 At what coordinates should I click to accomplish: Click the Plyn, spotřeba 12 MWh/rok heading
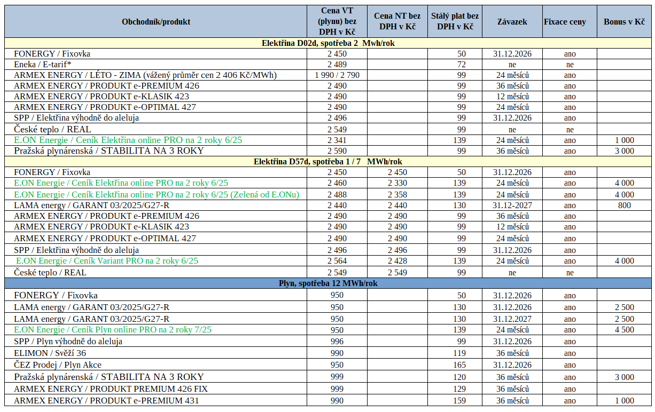328,283
